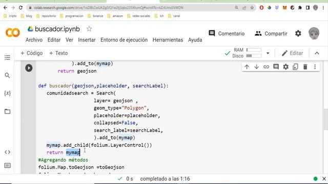Click the green connection status dot
The image size is (328, 184).
pos(316,179)
